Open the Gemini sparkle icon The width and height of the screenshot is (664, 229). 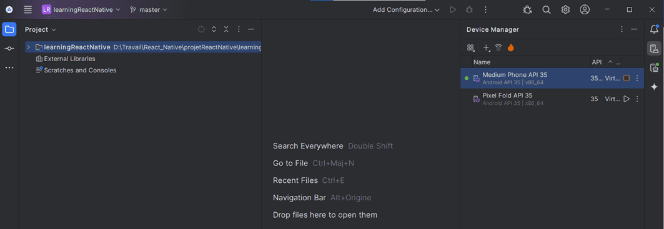pyautogui.click(x=654, y=87)
